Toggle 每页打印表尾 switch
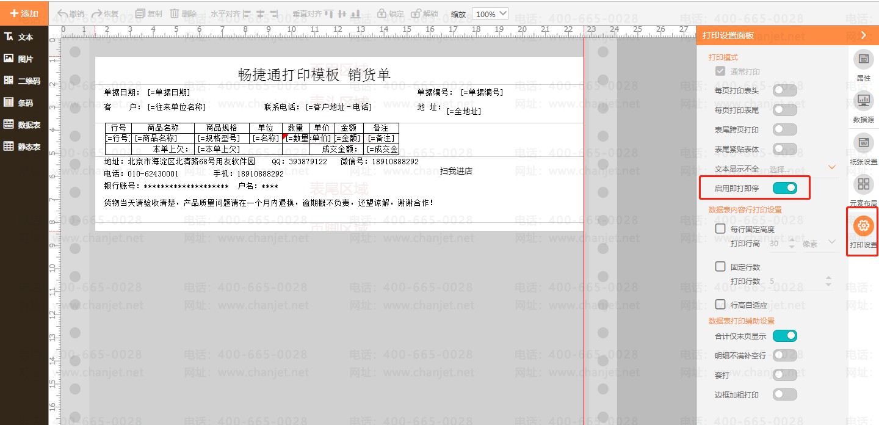Screen dimensions: 879x425 (785, 110)
